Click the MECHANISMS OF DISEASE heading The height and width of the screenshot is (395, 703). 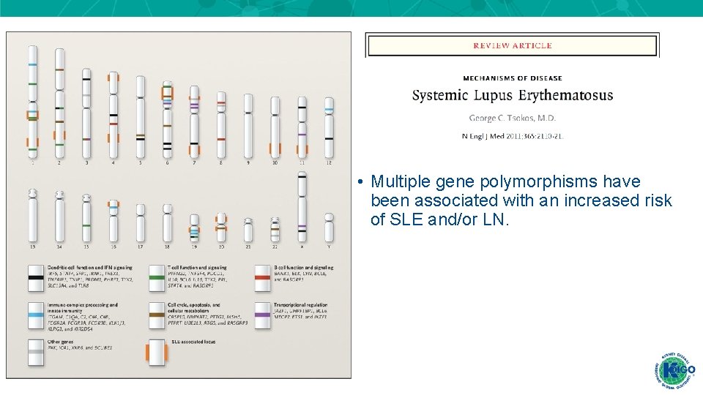coord(513,78)
